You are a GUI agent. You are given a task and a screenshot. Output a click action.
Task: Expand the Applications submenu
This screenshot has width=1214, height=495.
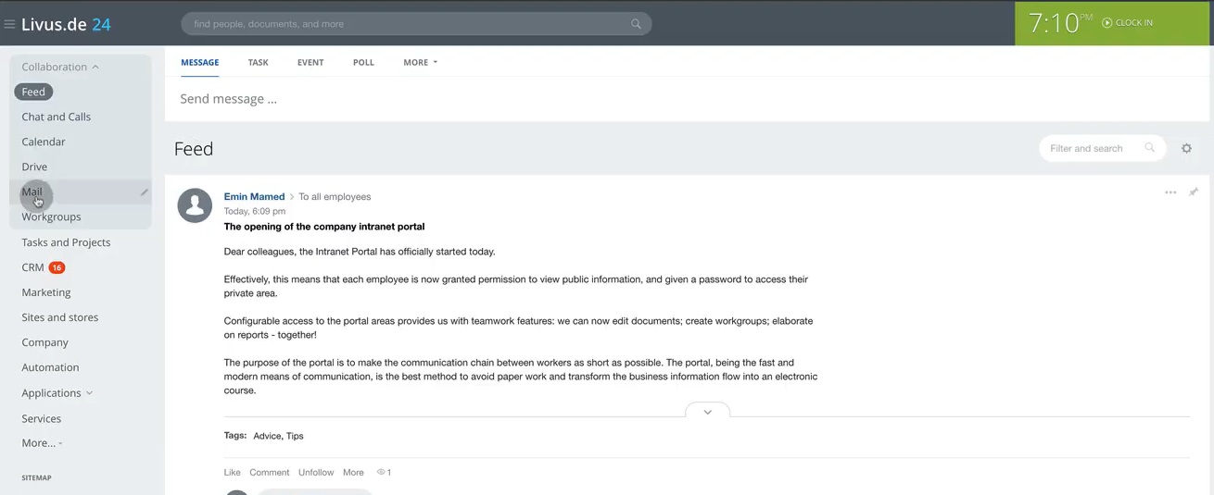coord(89,393)
